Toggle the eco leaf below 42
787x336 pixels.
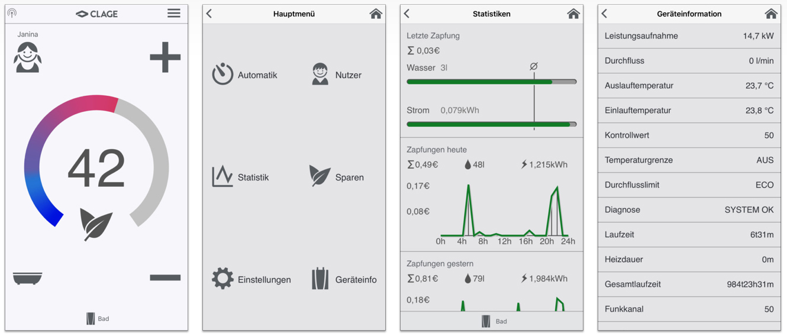coord(96,224)
